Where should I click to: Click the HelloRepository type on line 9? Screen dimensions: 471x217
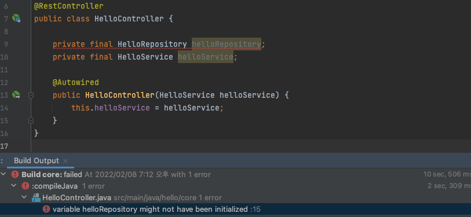pyautogui.click(x=152, y=44)
